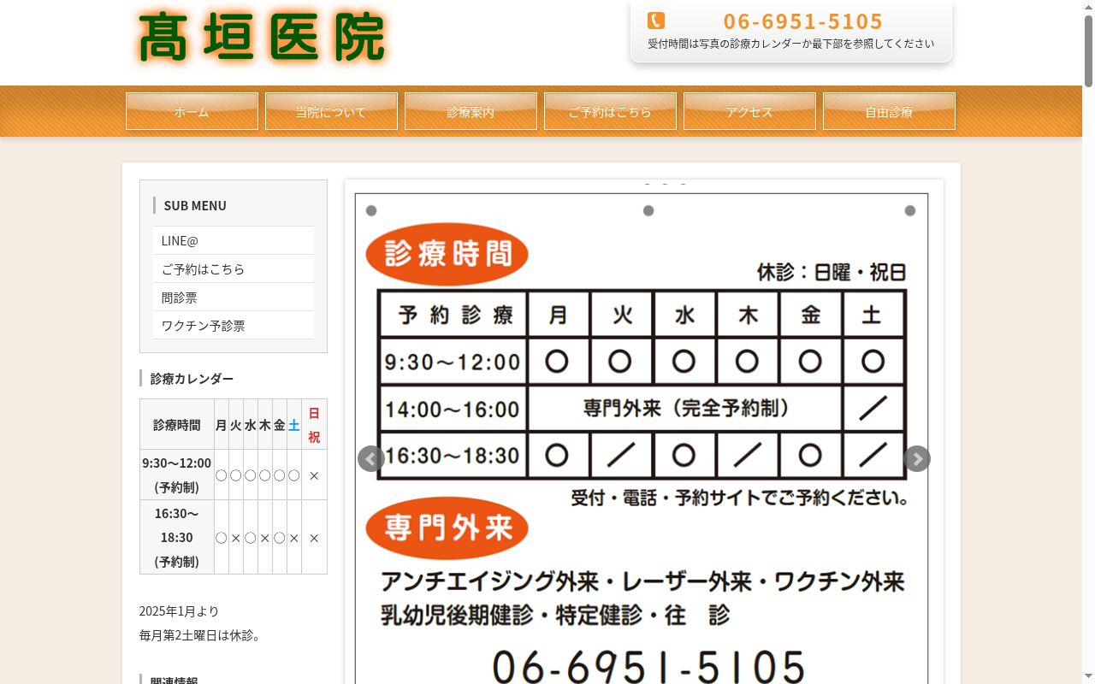Show the previous slide with left arrow
Viewport: 1095px width, 684px height.
(370, 459)
